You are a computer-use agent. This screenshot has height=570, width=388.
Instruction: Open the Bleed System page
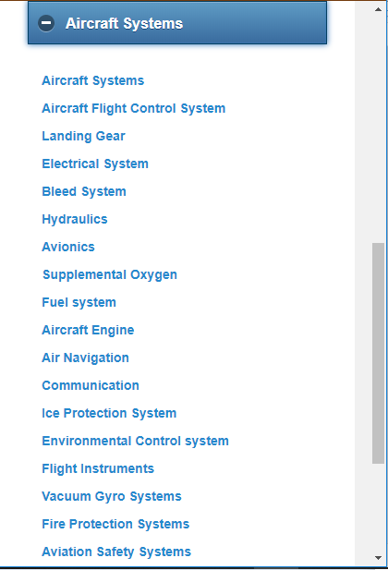[x=84, y=191]
